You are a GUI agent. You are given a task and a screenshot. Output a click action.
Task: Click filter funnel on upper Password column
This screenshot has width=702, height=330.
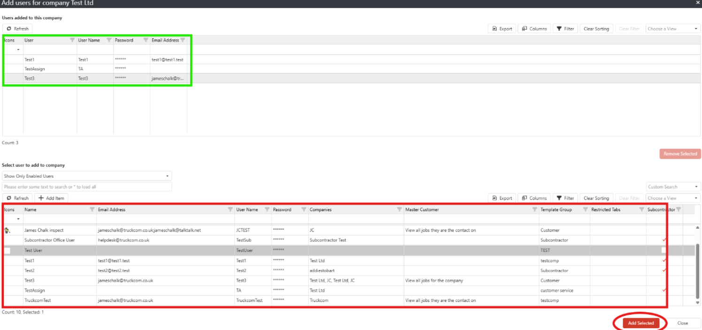click(146, 40)
